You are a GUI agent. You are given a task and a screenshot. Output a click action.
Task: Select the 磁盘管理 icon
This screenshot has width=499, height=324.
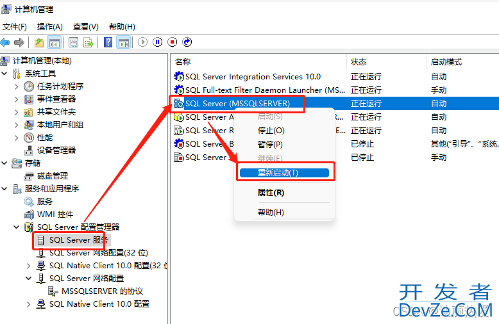(29, 176)
